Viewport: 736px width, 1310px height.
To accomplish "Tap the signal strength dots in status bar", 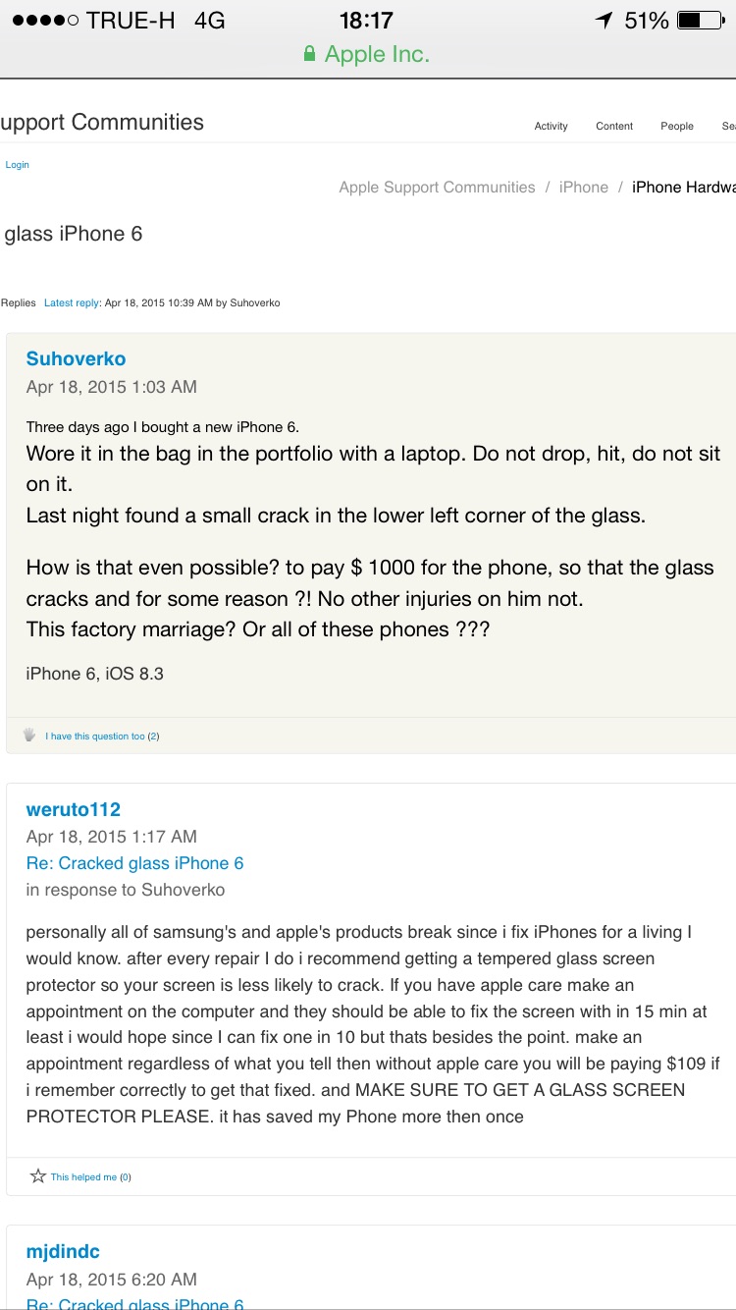I will pyautogui.click(x=45, y=21).
